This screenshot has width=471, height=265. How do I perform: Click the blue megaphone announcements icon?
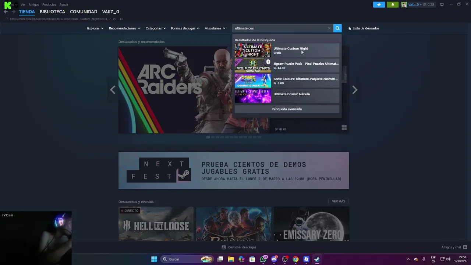(x=379, y=4)
